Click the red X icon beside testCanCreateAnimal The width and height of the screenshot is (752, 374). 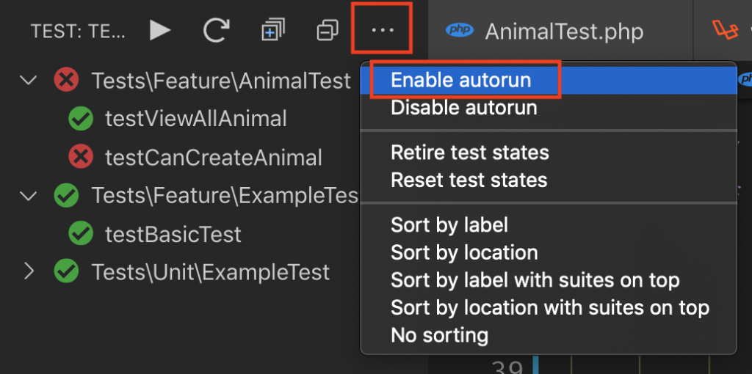[x=80, y=157]
